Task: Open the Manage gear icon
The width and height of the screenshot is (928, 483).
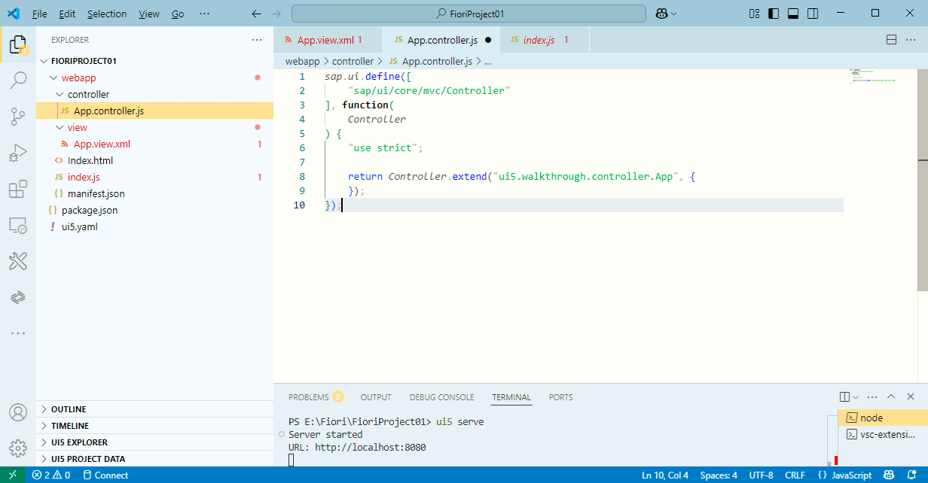Action: (x=18, y=448)
